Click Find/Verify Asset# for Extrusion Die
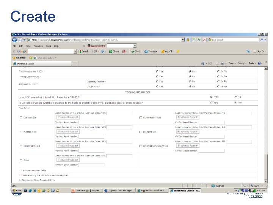 click(68, 117)
